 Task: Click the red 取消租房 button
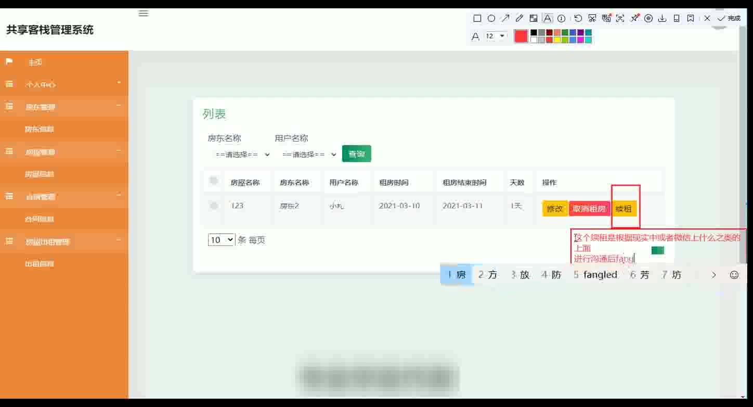click(x=589, y=209)
